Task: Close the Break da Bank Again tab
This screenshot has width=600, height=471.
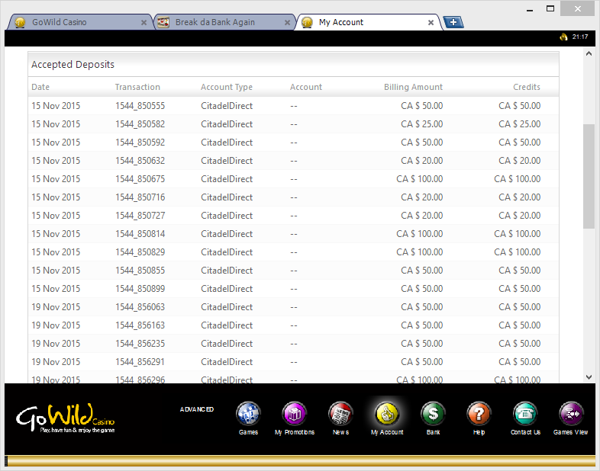Action: tap(287, 23)
